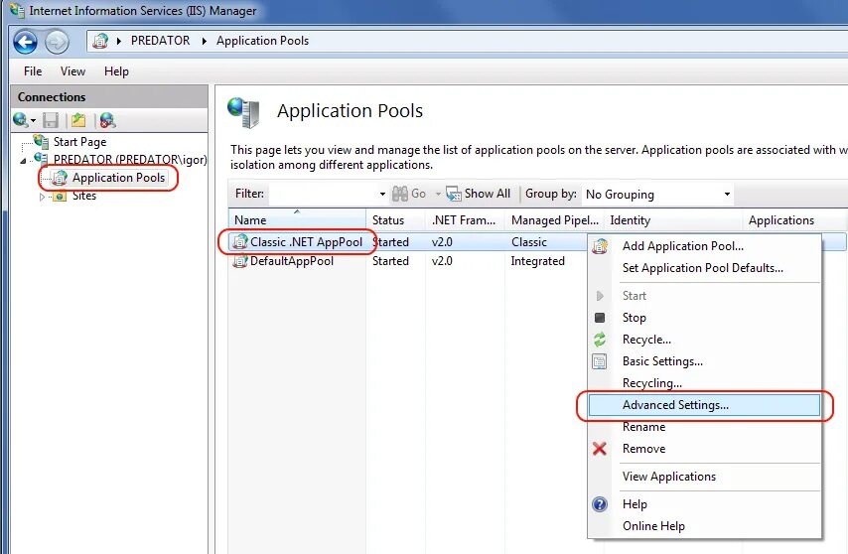The height and width of the screenshot is (554, 848).
Task: Open the Connect globe icon in Connections toolbar
Action: 21,120
